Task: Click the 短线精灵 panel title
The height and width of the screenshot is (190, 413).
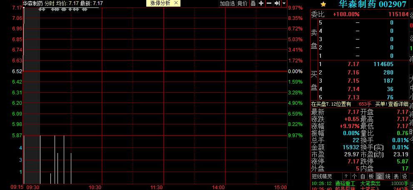Action: 322,176
